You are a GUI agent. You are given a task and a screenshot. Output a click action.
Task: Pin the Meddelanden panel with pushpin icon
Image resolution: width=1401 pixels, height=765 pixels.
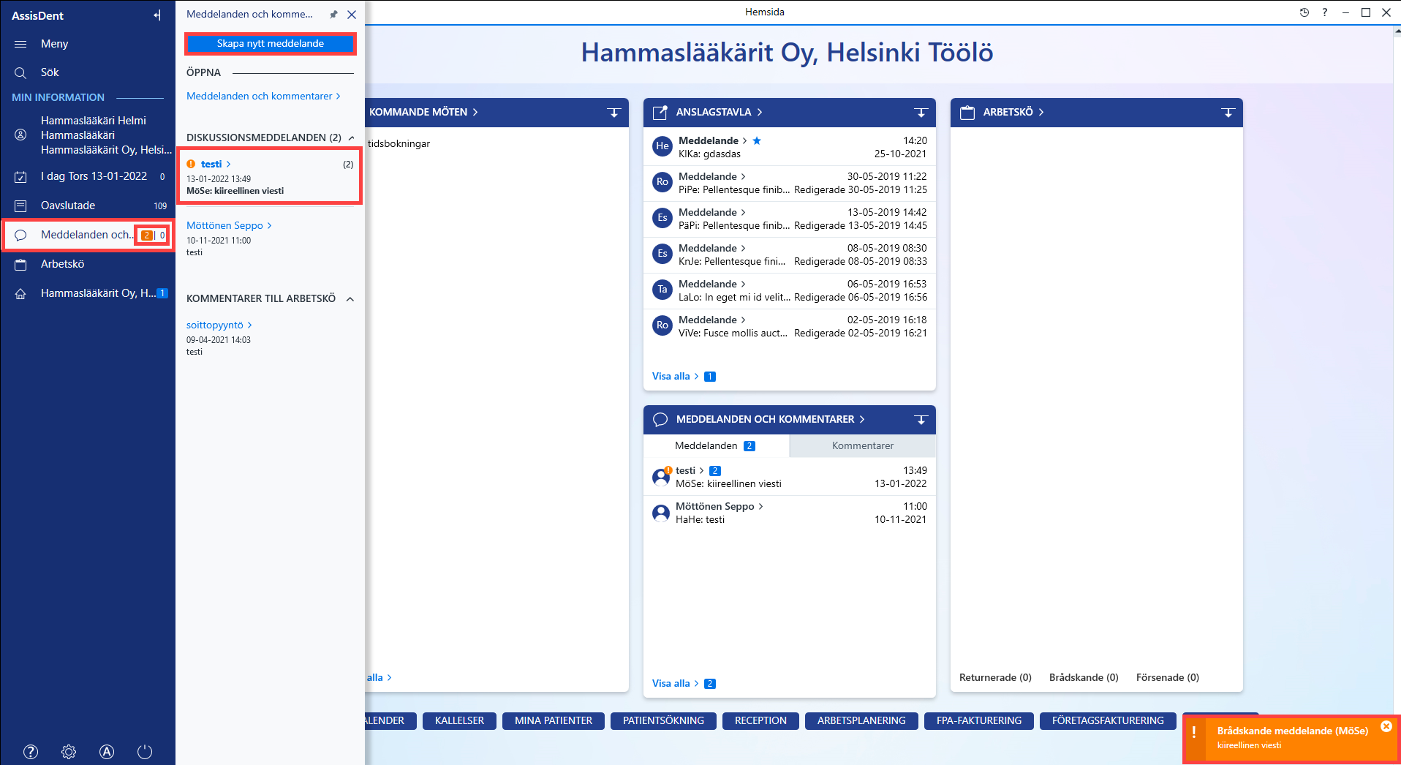[333, 15]
